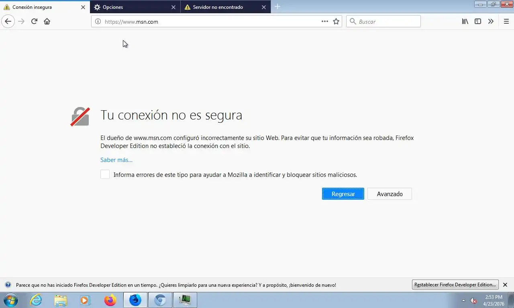Open the home page icon
Image resolution: width=514 pixels, height=308 pixels.
tap(47, 21)
